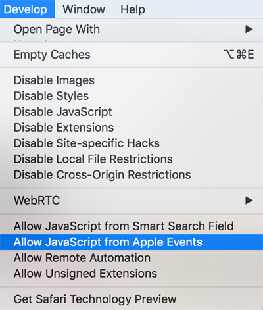The image size is (263, 310).
Task: Open the WebRTC submenu entry
Action: 131,200
